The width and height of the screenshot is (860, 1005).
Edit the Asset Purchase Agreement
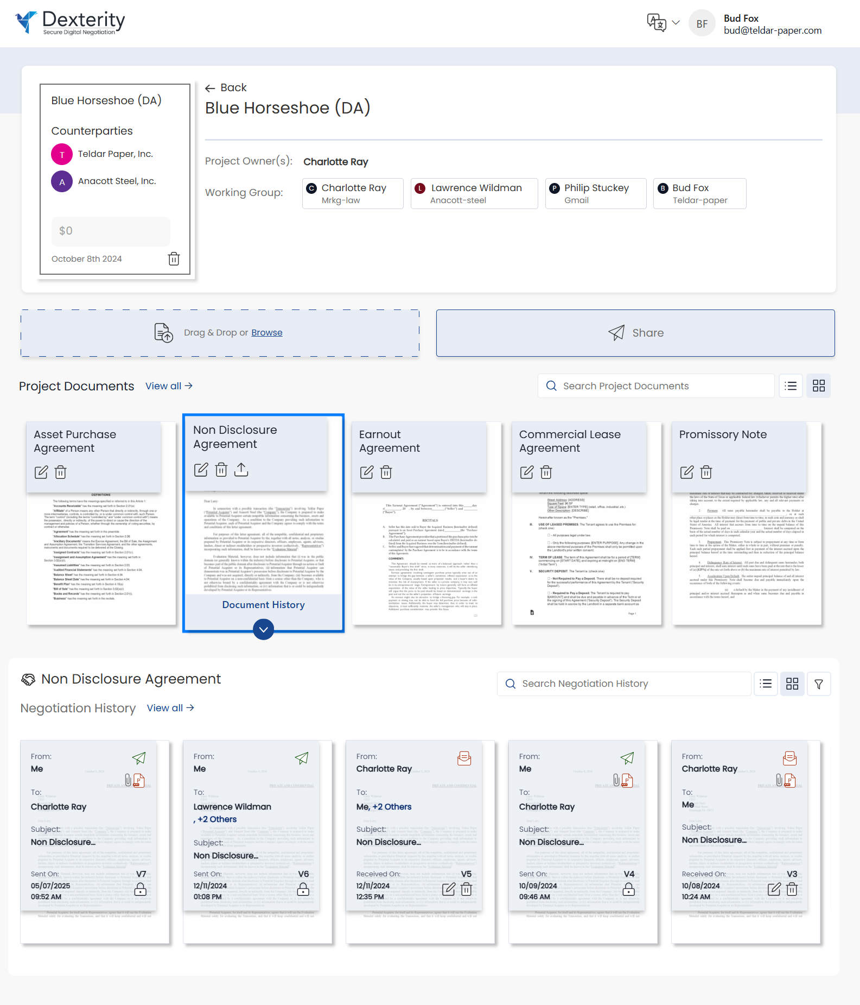click(x=41, y=472)
